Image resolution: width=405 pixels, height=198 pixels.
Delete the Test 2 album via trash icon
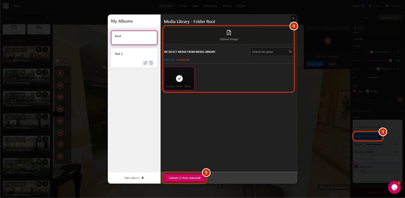click(151, 63)
